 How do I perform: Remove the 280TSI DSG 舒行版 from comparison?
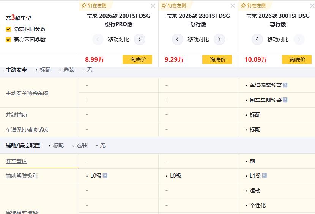coord(233,6)
